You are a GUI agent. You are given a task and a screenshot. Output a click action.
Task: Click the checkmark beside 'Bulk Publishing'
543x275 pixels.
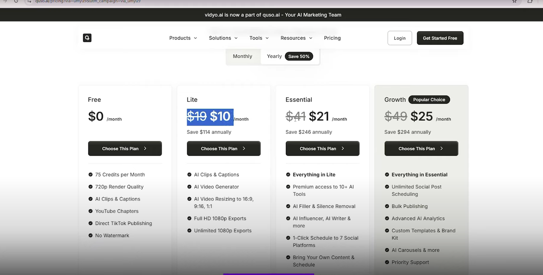(x=387, y=207)
